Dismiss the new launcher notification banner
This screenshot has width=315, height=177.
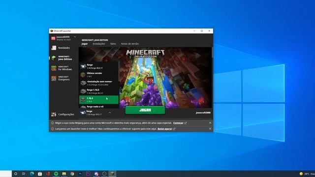(210, 129)
